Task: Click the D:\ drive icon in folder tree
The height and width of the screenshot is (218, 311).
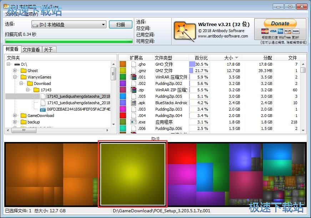Action: [x=17, y=64]
